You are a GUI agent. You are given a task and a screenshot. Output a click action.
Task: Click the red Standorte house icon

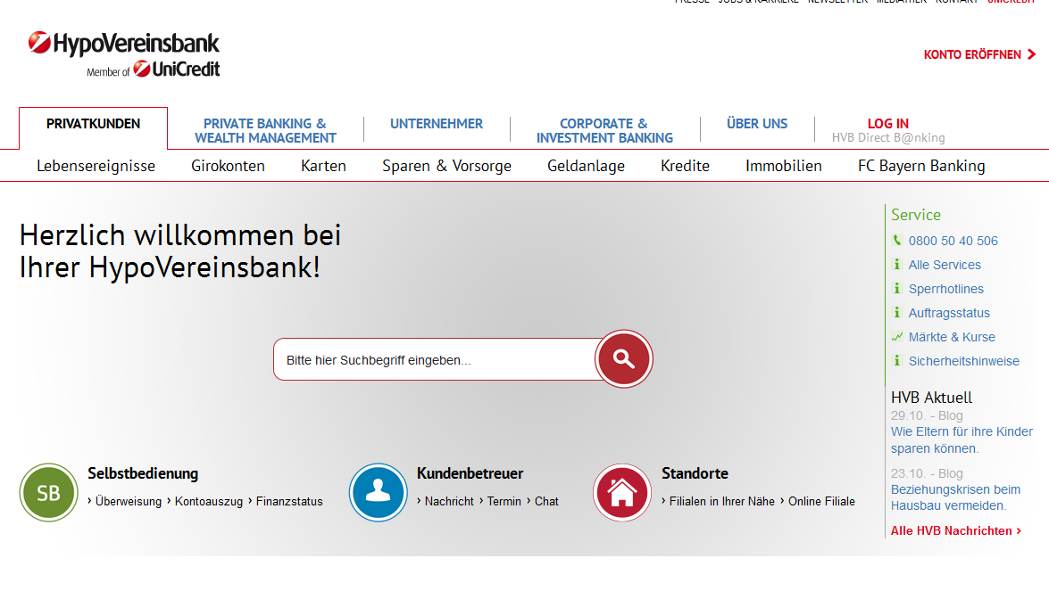pos(622,493)
